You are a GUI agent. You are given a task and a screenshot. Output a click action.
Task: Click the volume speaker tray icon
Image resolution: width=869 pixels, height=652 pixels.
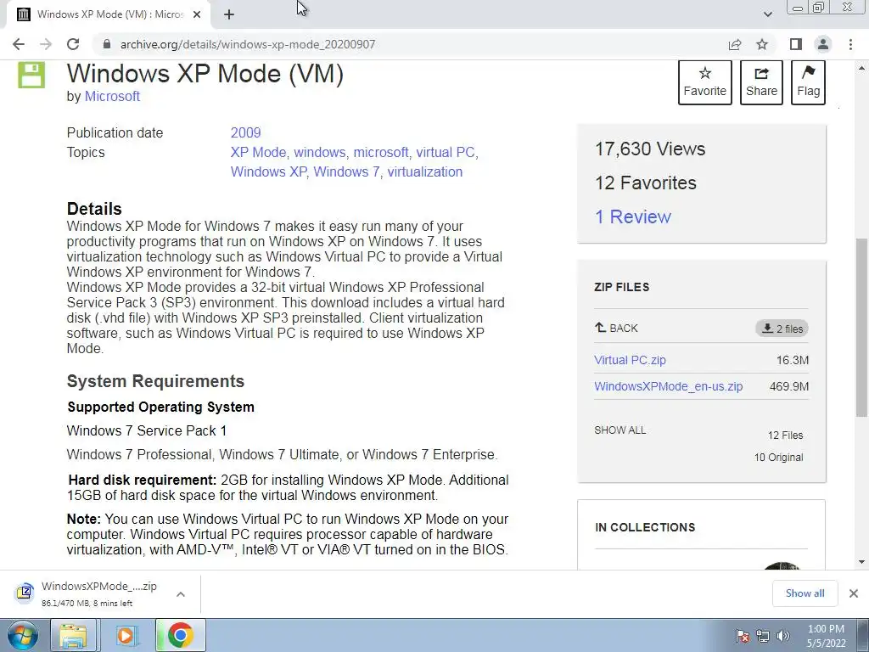click(782, 636)
